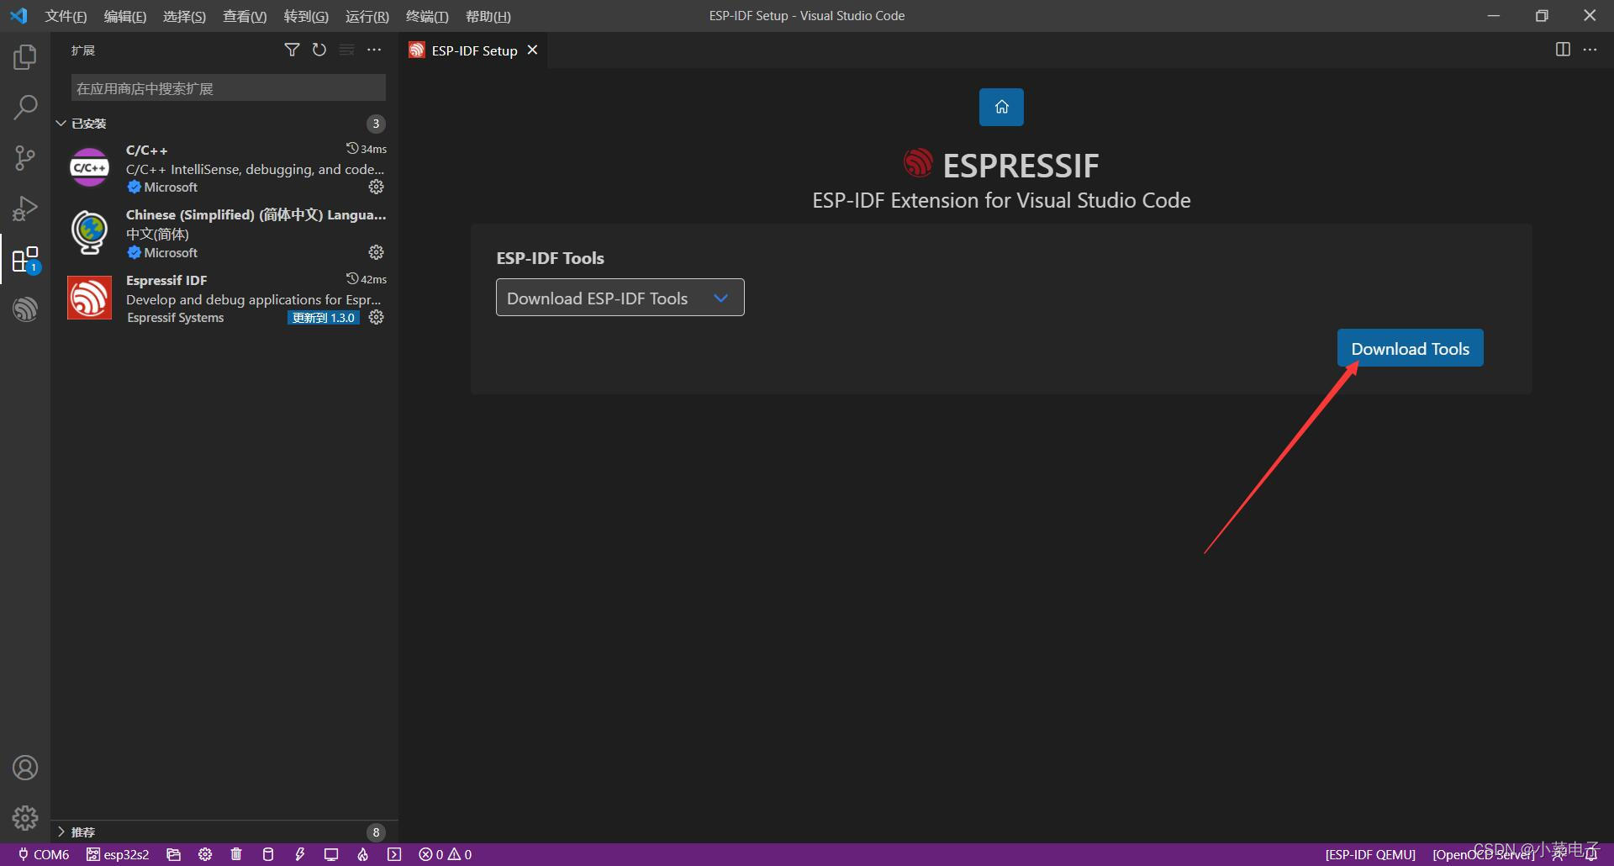Close the ESP-IDF Setup tab

(x=532, y=50)
